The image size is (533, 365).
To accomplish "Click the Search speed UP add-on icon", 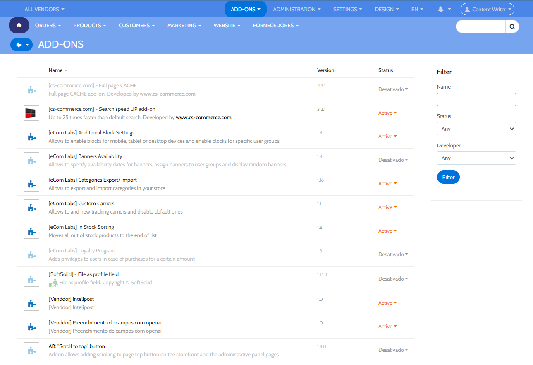I will [x=31, y=113].
